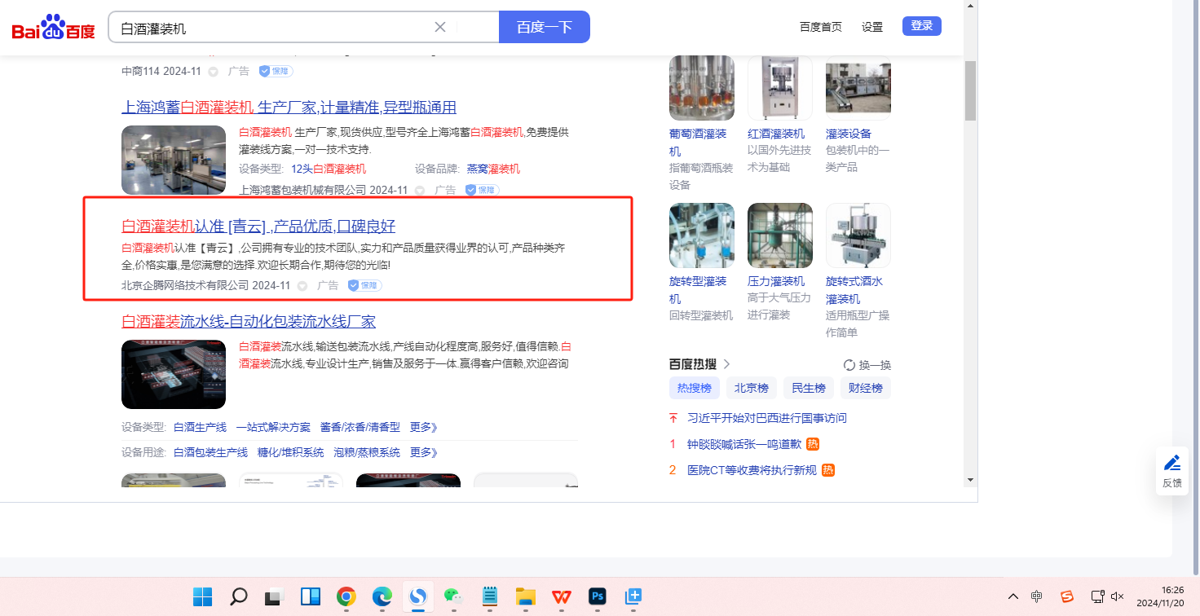Open the 旋转型灌装机 image card
Screen dimensions: 1200x616
point(701,235)
